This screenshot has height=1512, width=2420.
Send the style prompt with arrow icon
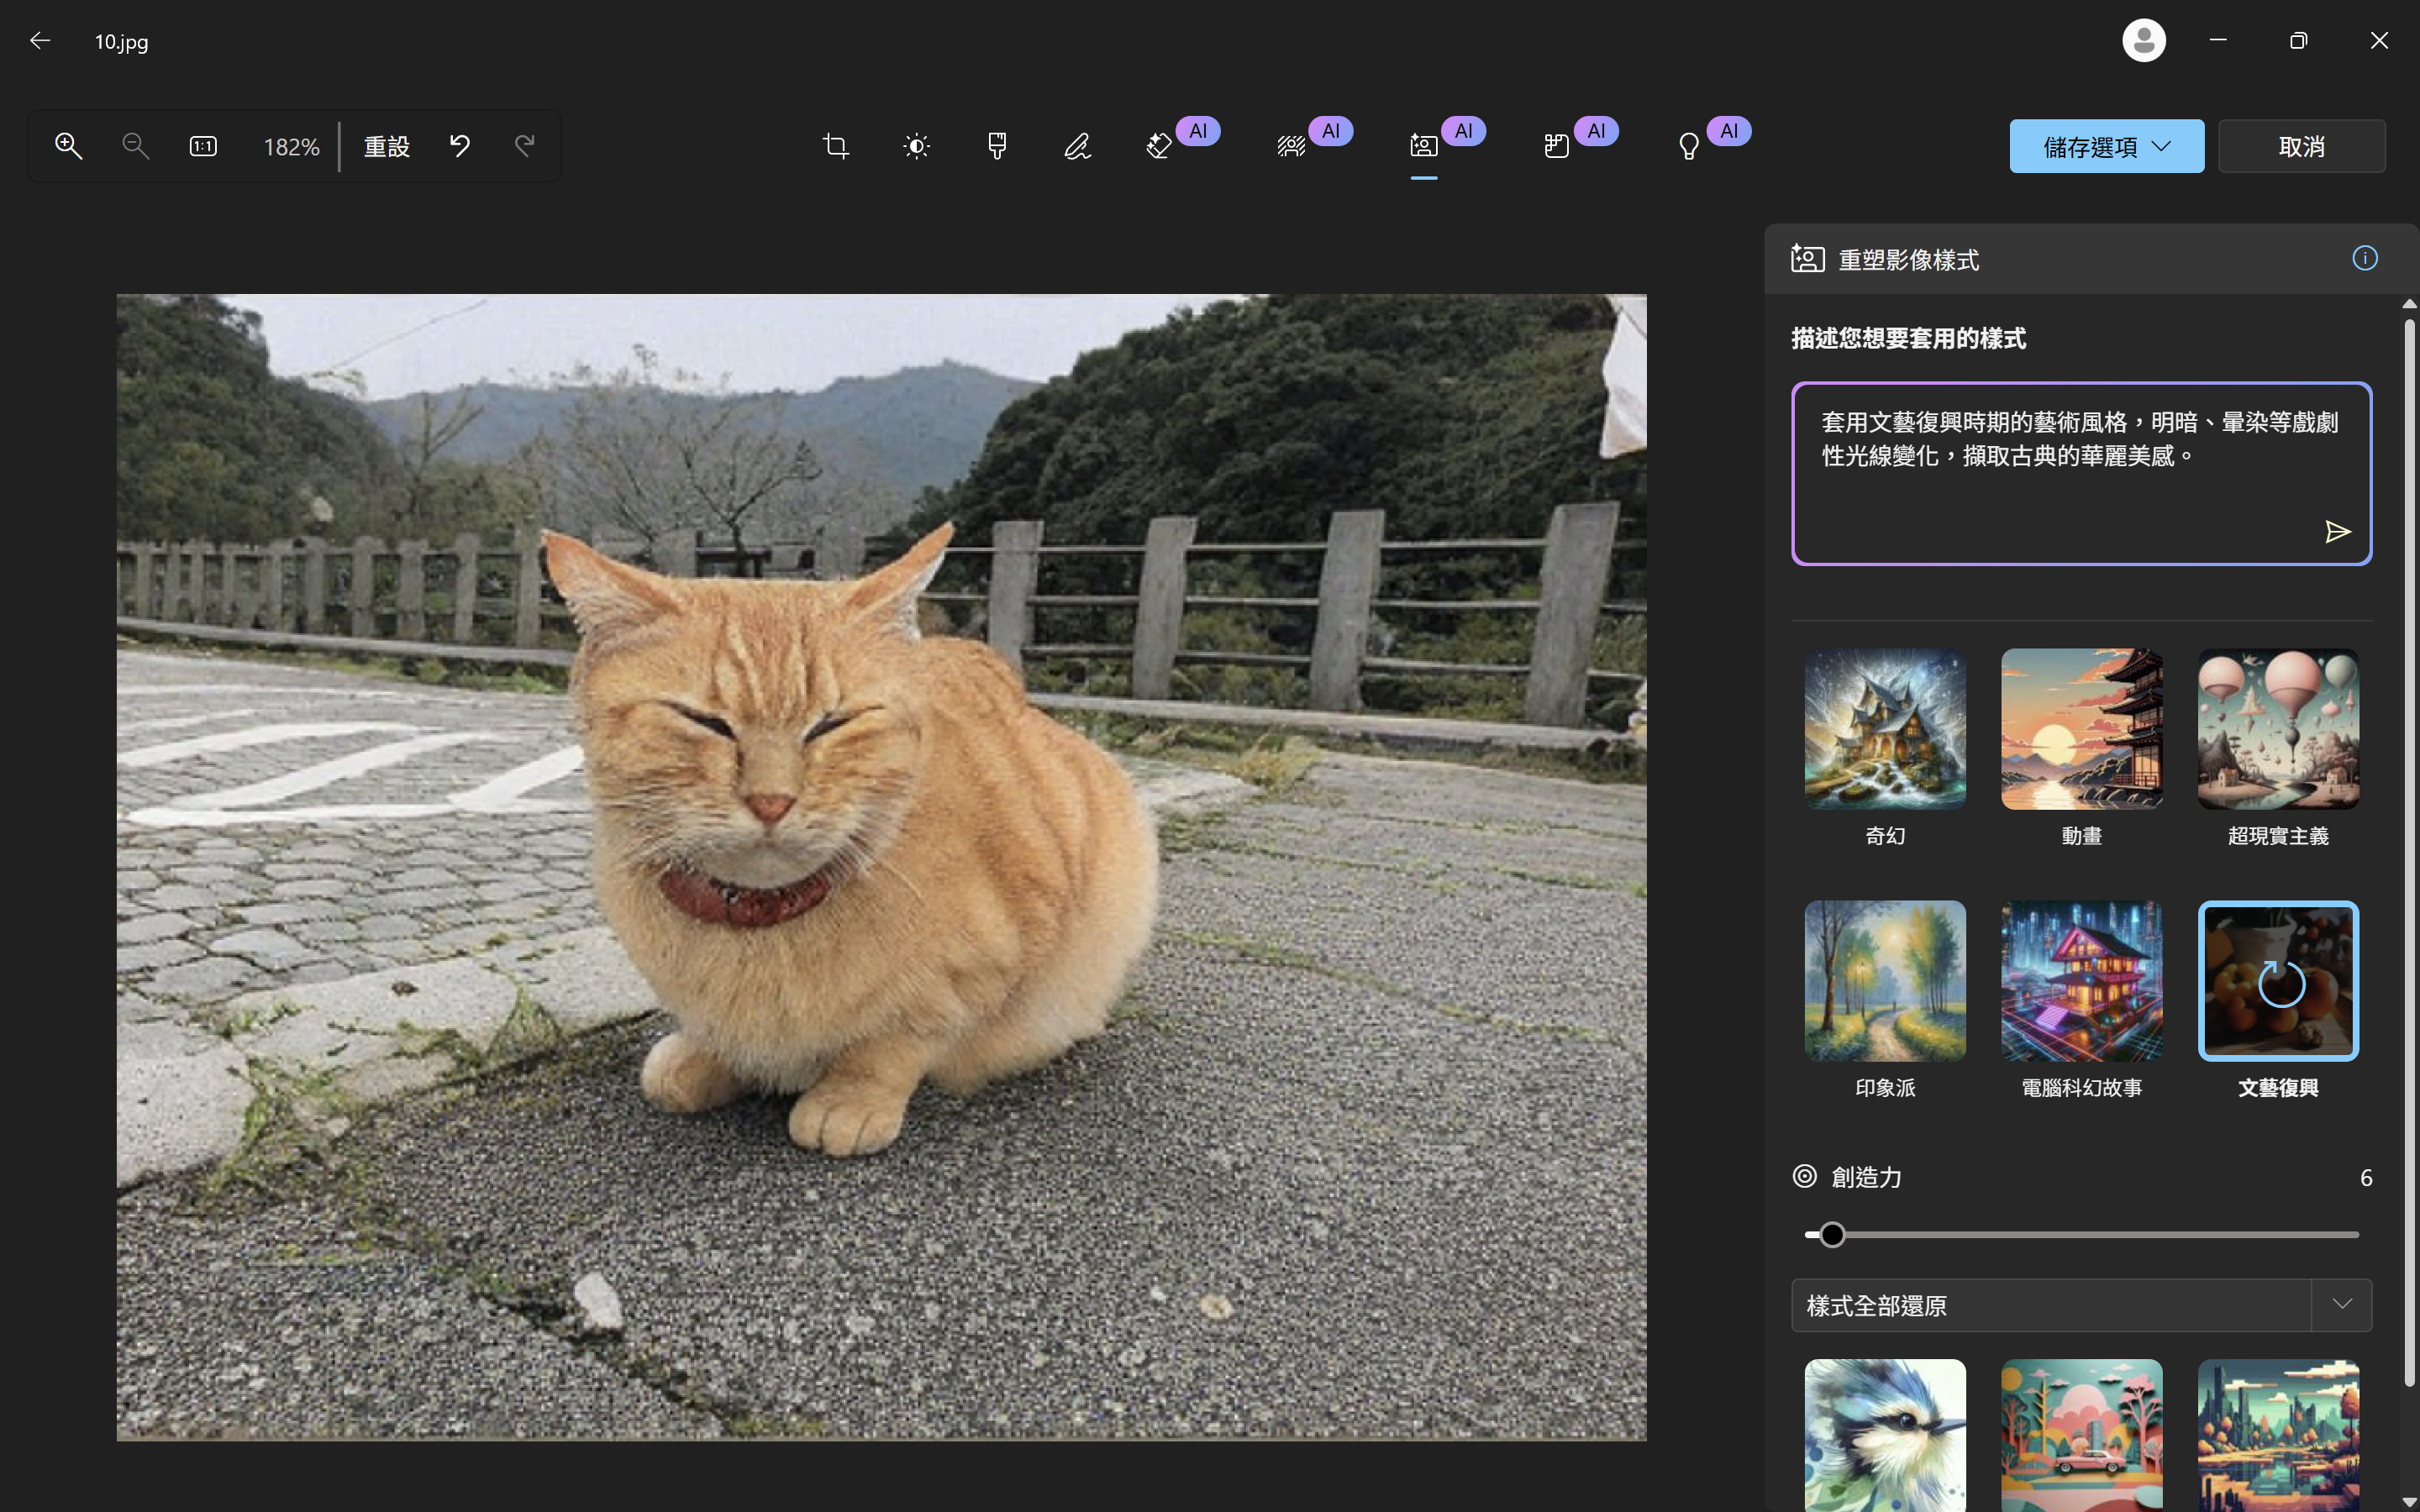tap(2337, 531)
